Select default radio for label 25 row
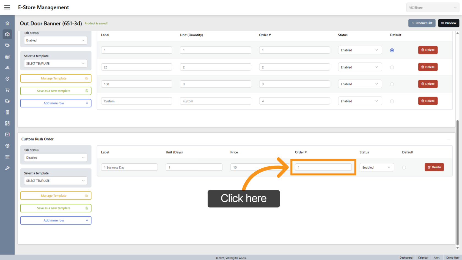This screenshot has width=462, height=260. point(392,67)
